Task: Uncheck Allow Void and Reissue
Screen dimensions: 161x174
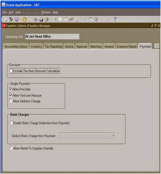Action: point(11,95)
